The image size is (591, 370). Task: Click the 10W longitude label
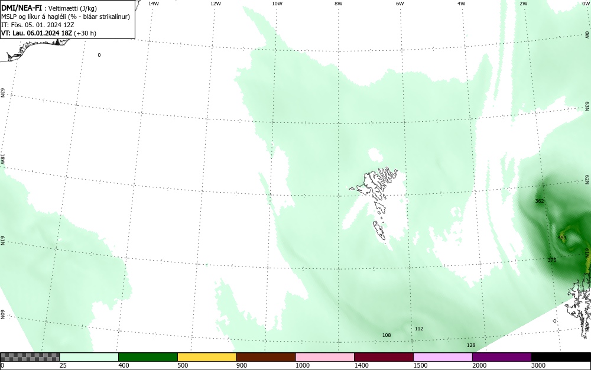(277, 4)
